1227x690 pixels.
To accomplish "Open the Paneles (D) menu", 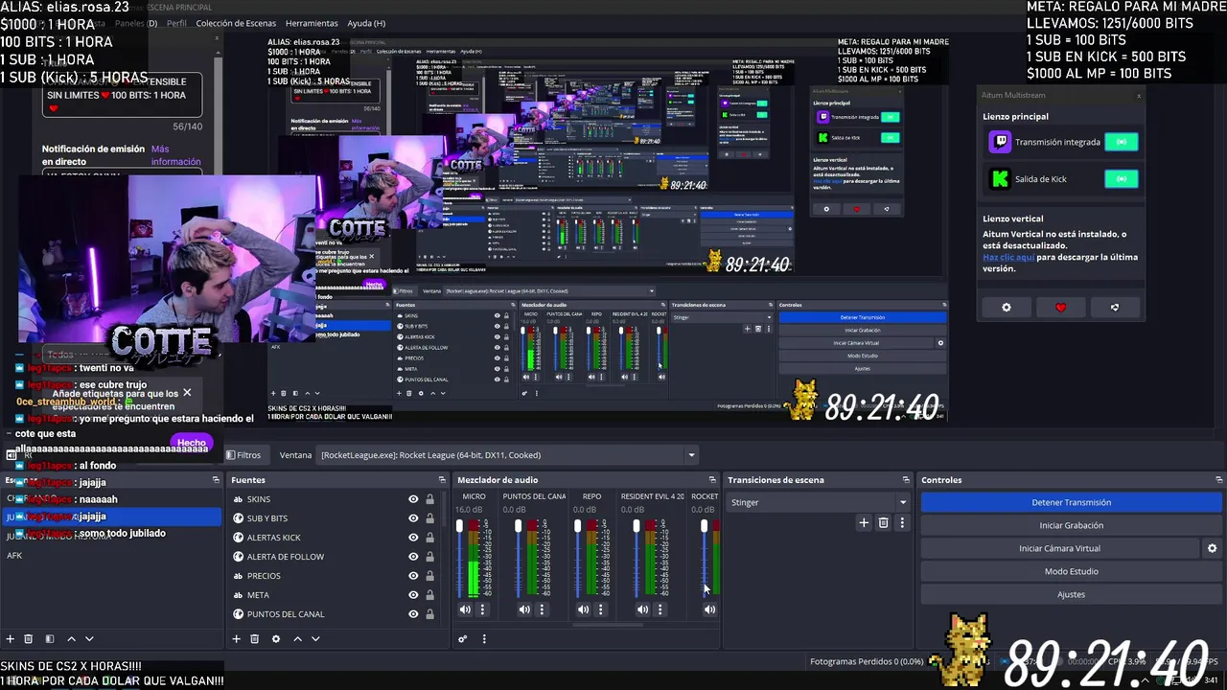I will tap(136, 23).
